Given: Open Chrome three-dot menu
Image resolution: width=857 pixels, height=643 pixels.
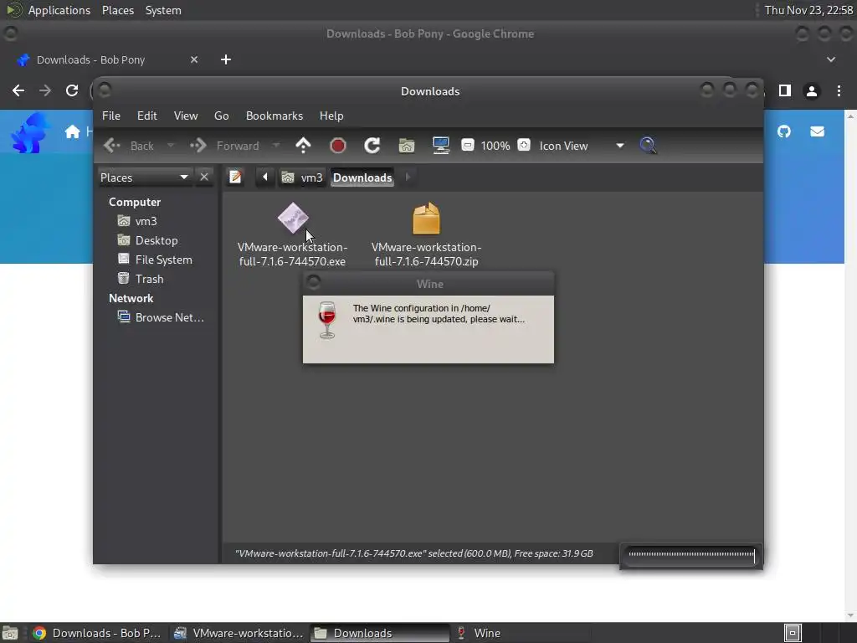Looking at the screenshot, I should [x=839, y=90].
